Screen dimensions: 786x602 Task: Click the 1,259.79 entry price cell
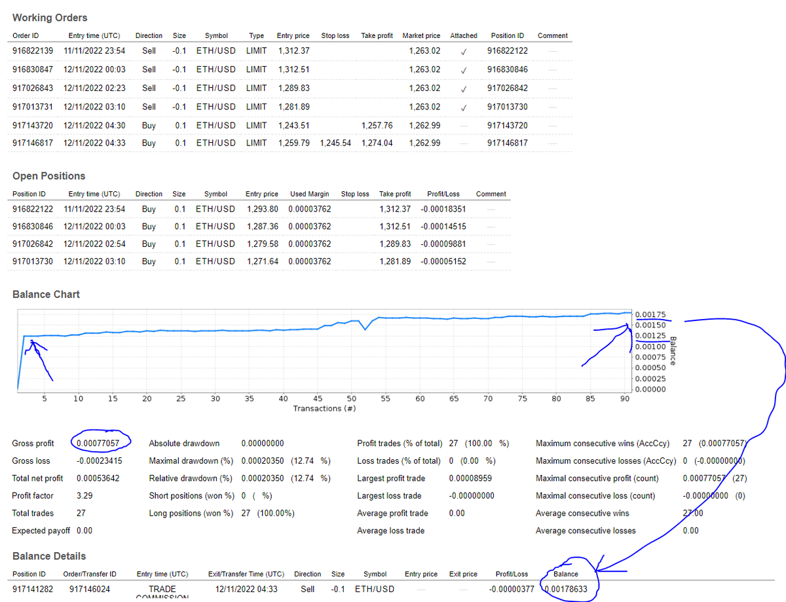pyautogui.click(x=293, y=143)
